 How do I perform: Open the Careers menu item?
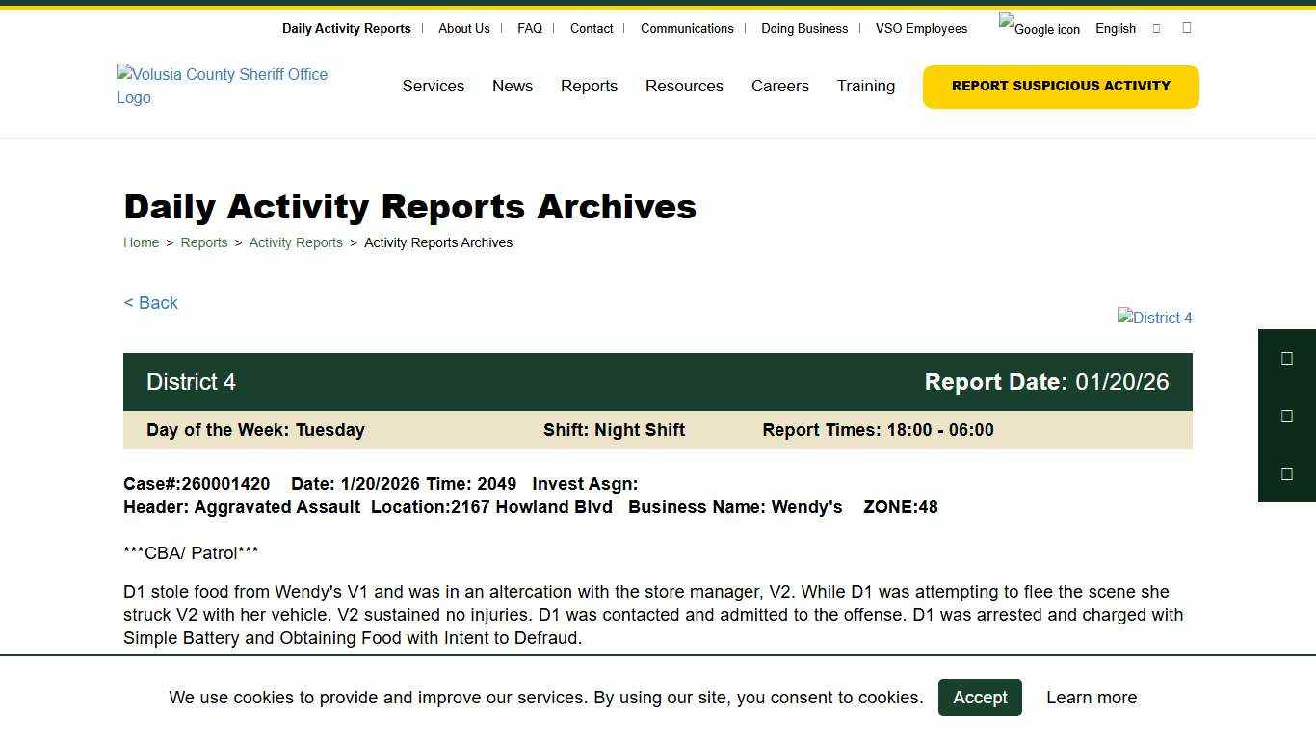pyautogui.click(x=779, y=86)
